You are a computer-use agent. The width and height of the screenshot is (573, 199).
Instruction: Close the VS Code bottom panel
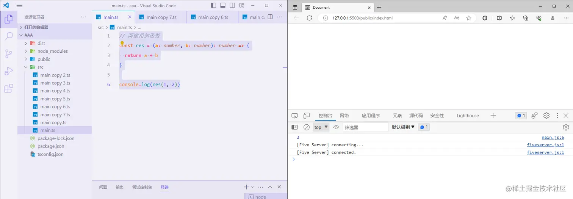pyautogui.click(x=279, y=187)
